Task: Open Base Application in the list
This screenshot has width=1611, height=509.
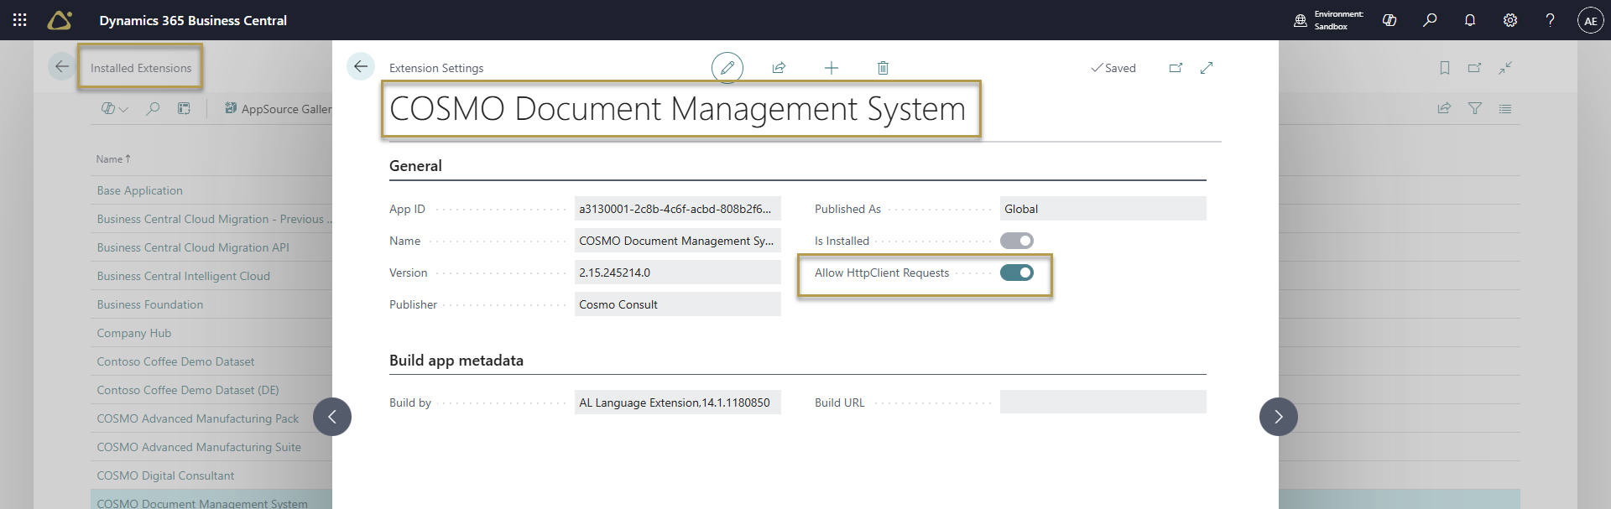Action: [139, 190]
